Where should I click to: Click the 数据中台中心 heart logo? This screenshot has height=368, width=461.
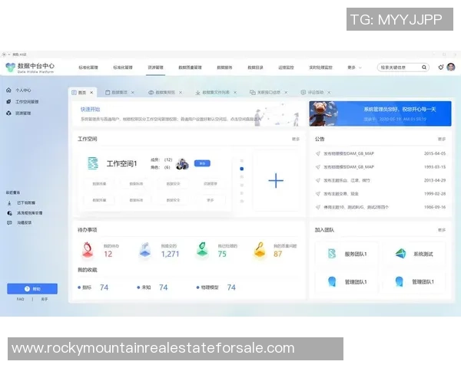click(x=10, y=67)
